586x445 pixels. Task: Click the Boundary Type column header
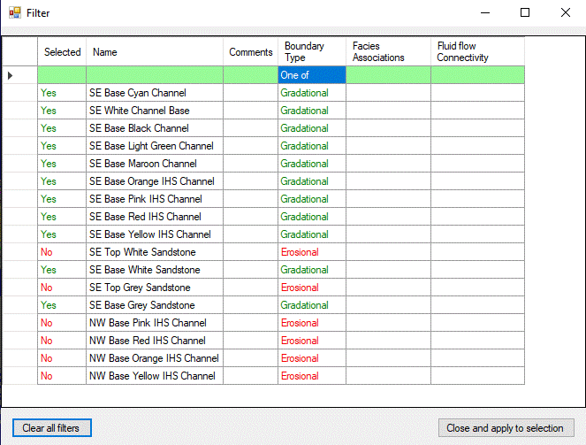pos(311,52)
